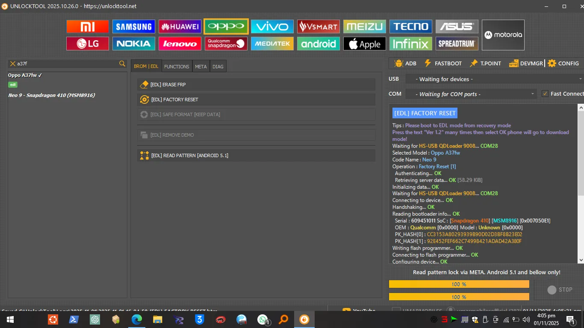Open the ADB tool with bug icon
This screenshot has height=328, width=584.
(x=405, y=63)
